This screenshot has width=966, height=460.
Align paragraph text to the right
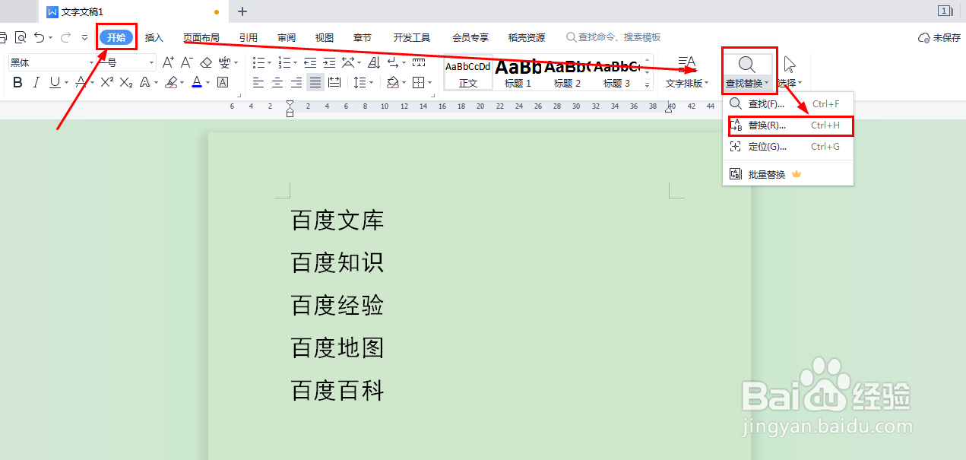tap(296, 82)
